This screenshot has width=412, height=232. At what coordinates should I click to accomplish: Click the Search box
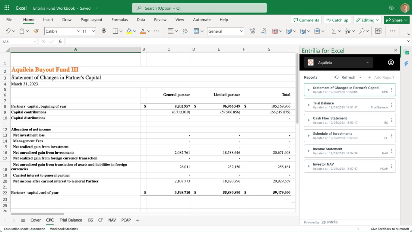click(x=199, y=8)
